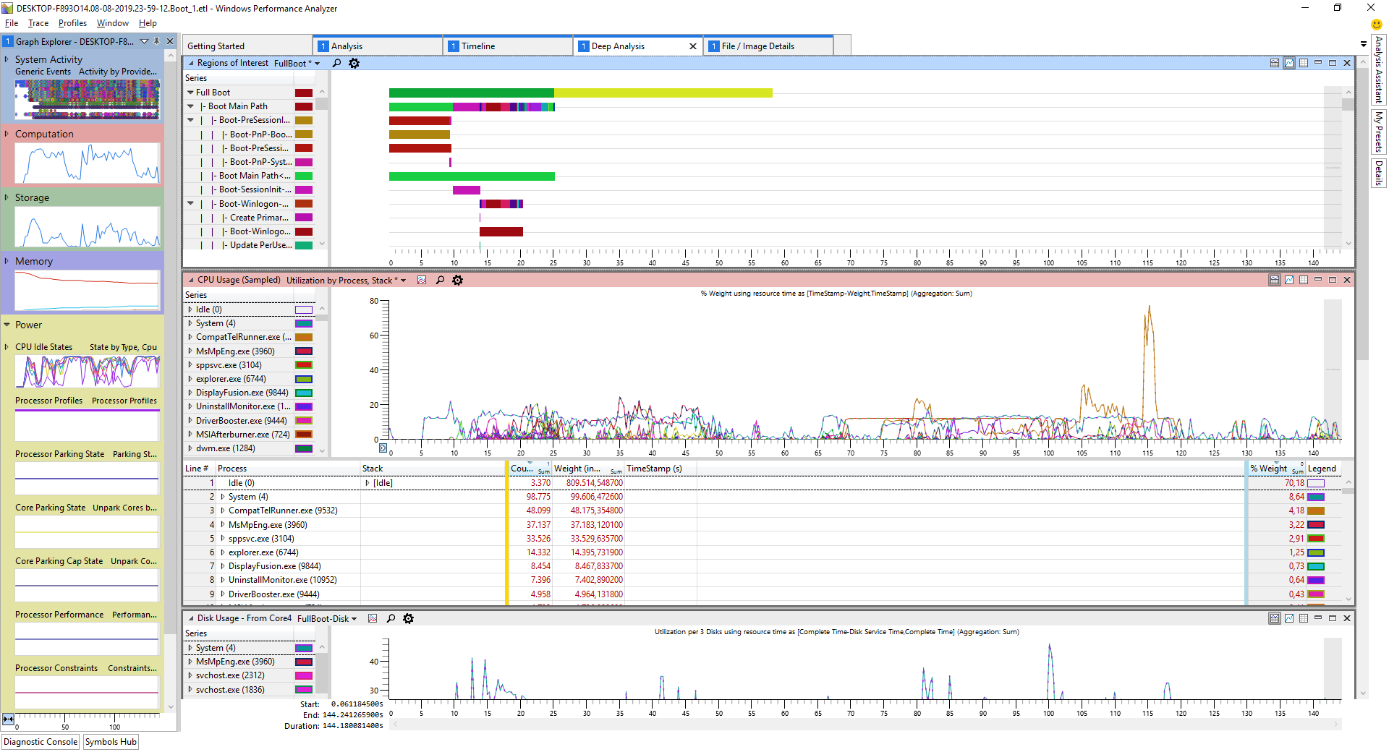Image resolution: width=1389 pixels, height=752 pixels.
Task: Open search in Disk Usage panel
Action: pyautogui.click(x=391, y=619)
